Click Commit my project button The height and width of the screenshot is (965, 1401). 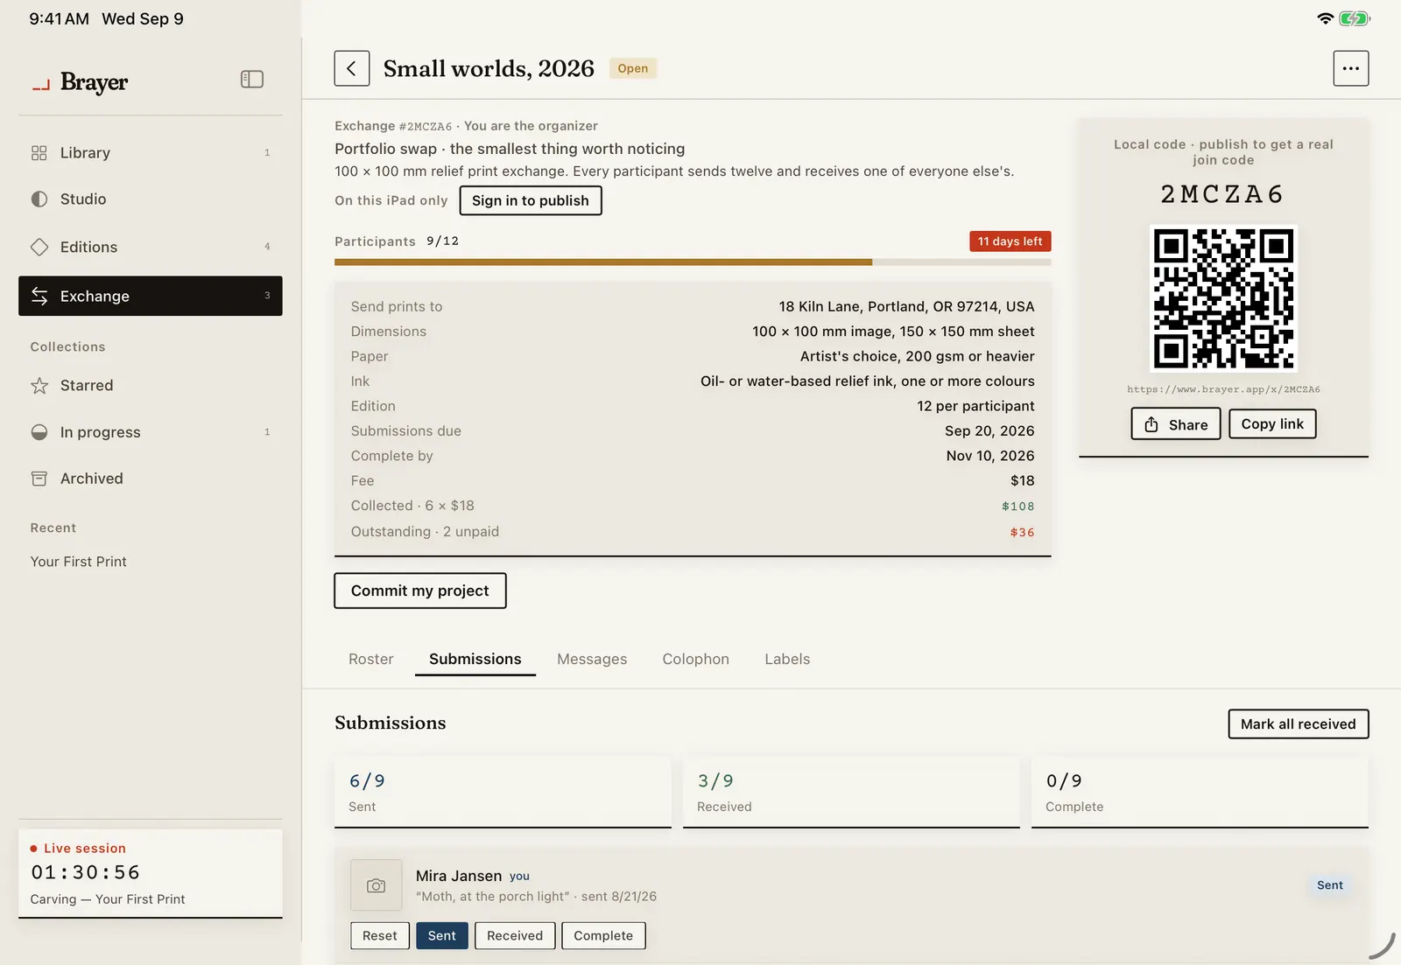click(x=420, y=591)
